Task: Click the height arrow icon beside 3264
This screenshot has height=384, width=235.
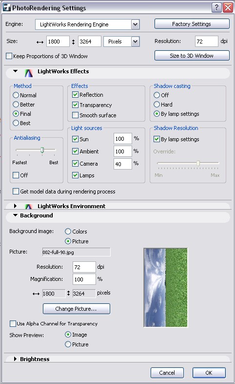Action: [x=73, y=42]
